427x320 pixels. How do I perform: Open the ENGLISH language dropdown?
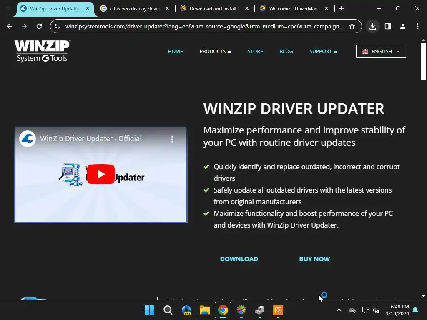(x=381, y=51)
